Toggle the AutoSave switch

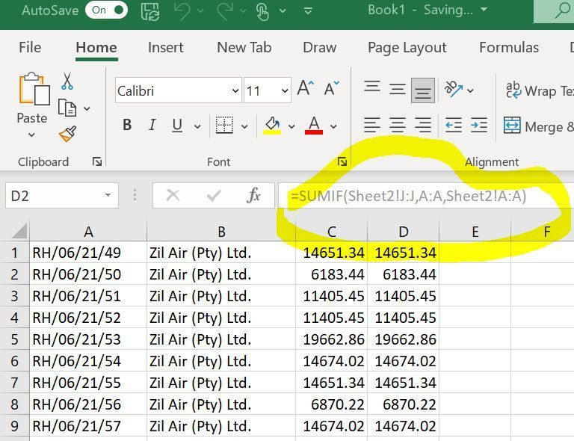click(107, 10)
